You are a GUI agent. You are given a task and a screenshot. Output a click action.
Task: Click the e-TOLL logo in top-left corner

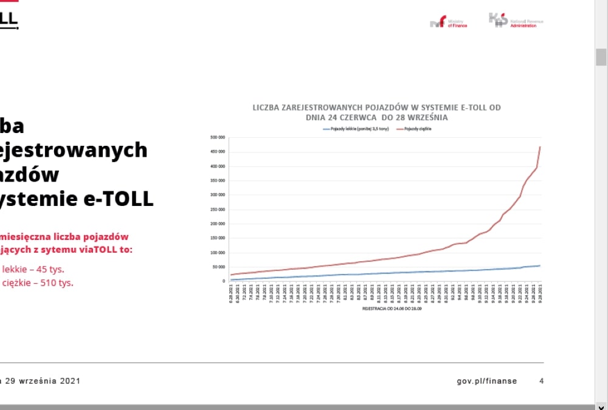9,19
